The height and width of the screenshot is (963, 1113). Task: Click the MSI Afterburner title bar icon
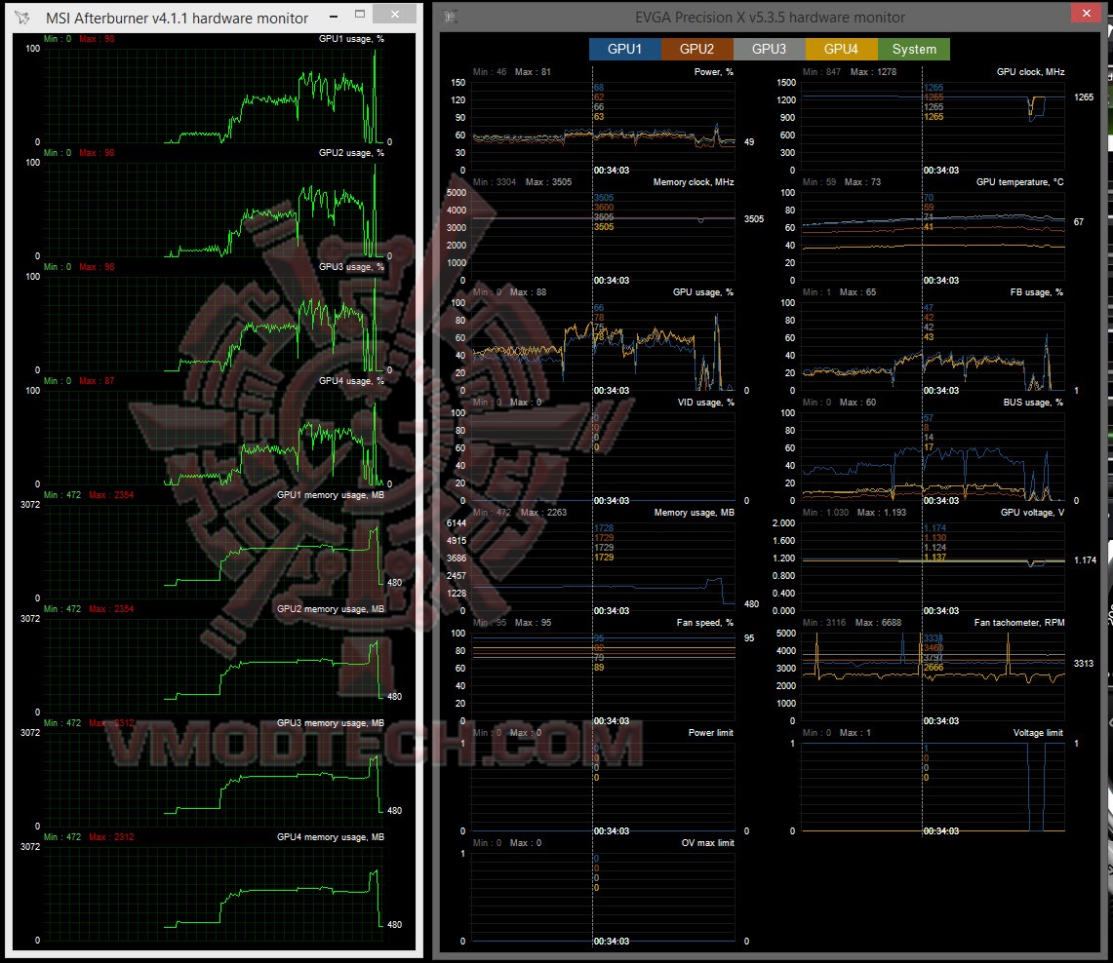22,18
